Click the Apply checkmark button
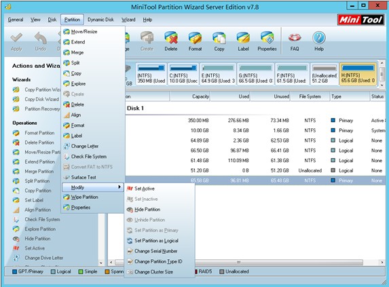The image size is (389, 287). coord(16,41)
